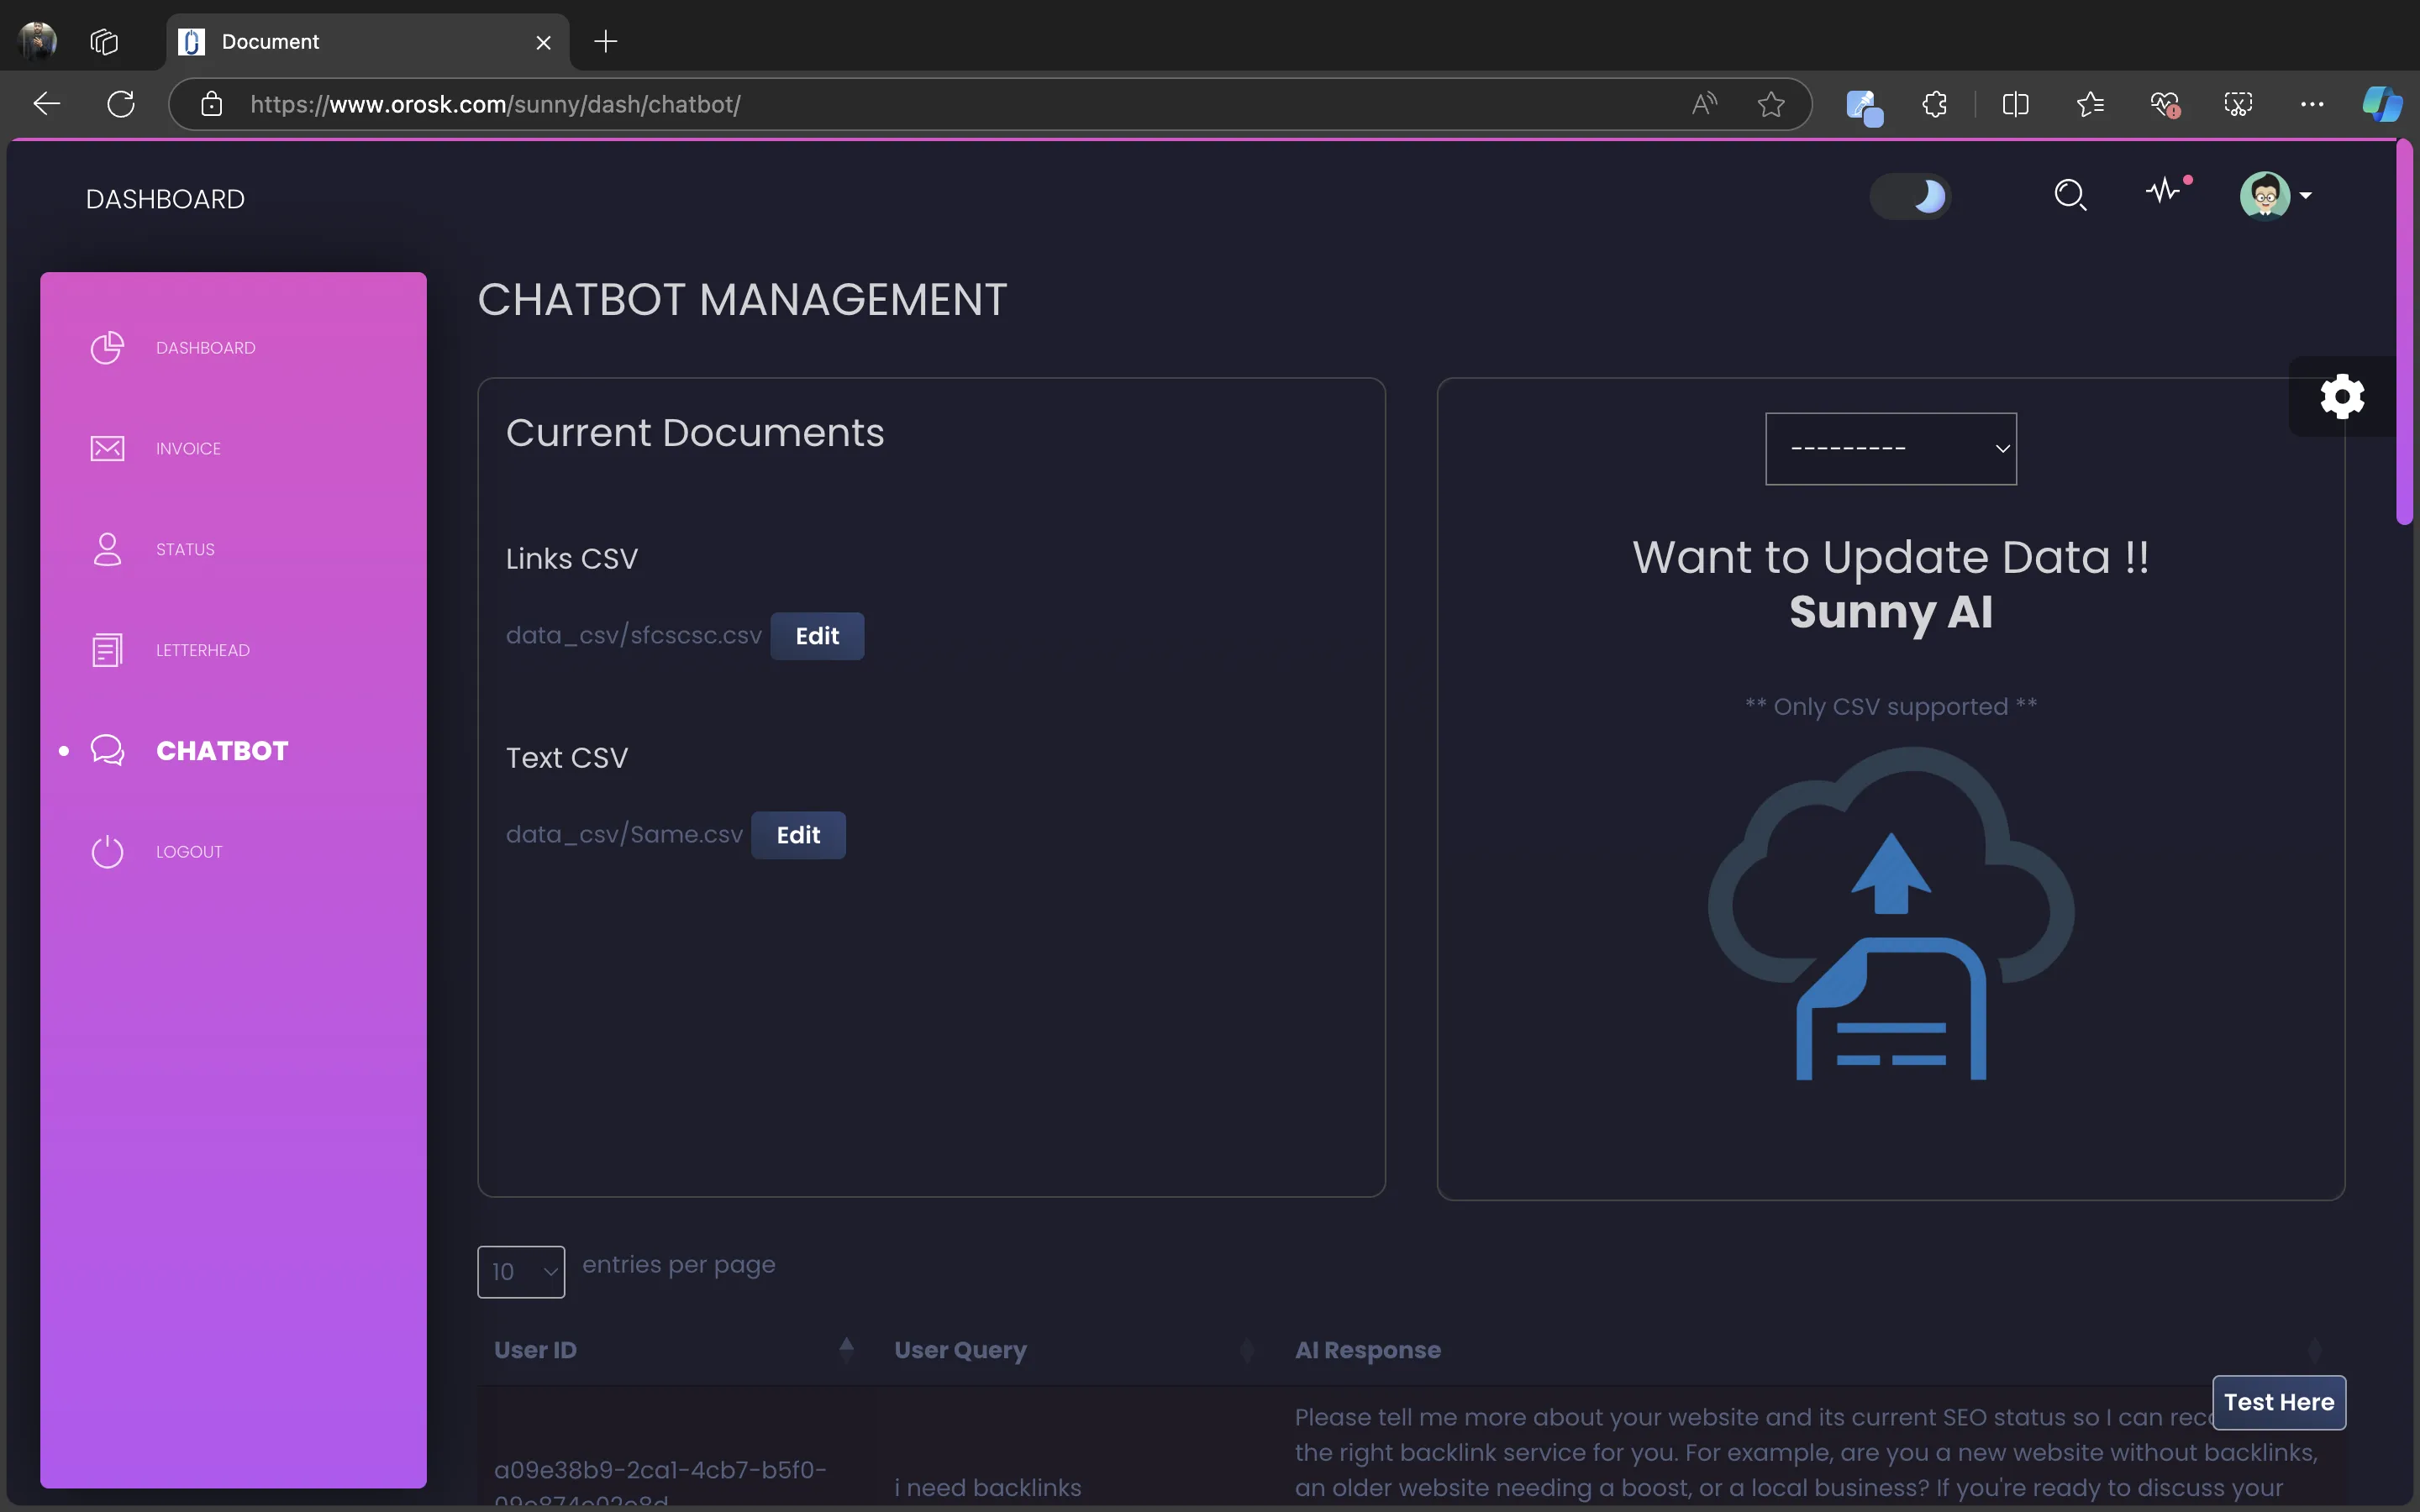Open browser Settings and more menu

coord(2312,104)
